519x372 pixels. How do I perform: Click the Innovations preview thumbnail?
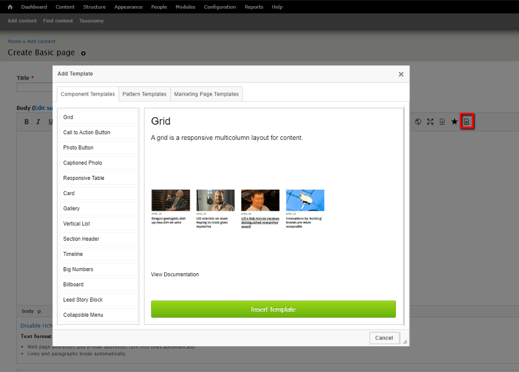(x=305, y=200)
